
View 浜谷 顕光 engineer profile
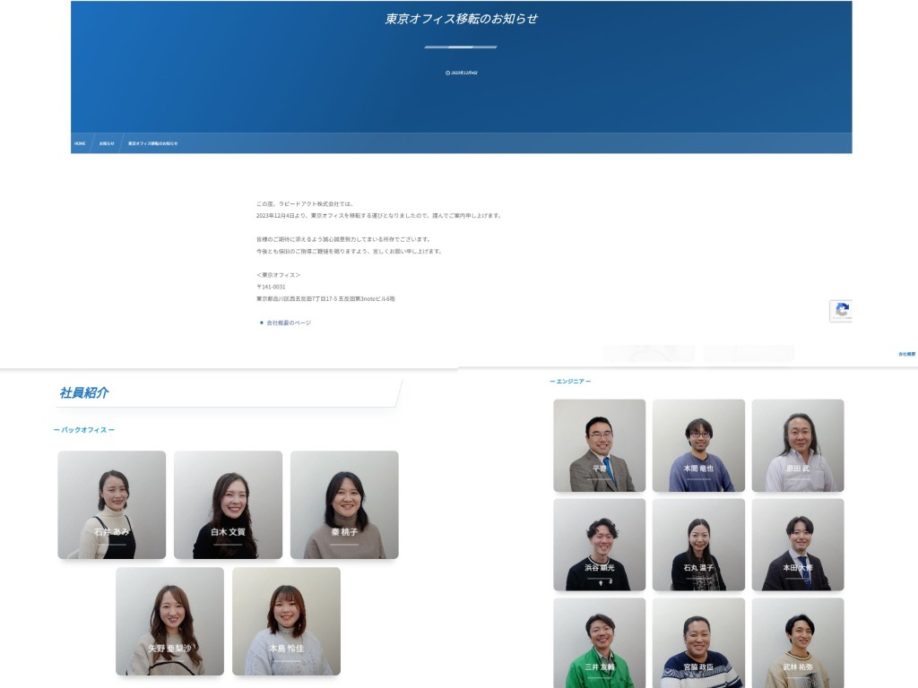click(x=599, y=544)
